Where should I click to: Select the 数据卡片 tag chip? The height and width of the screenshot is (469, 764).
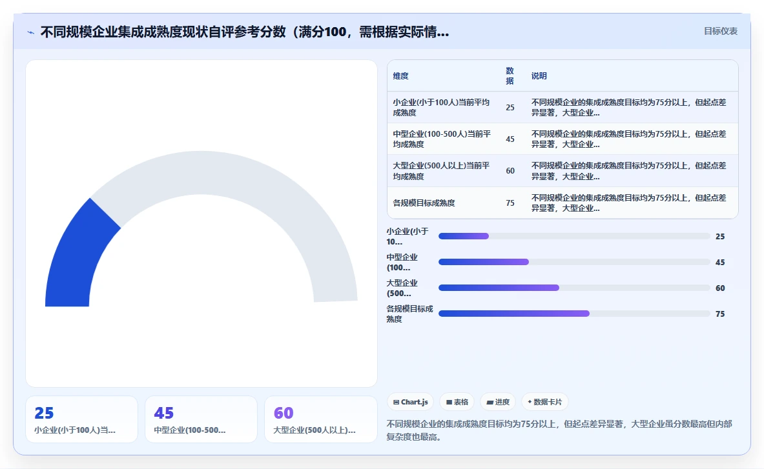544,402
